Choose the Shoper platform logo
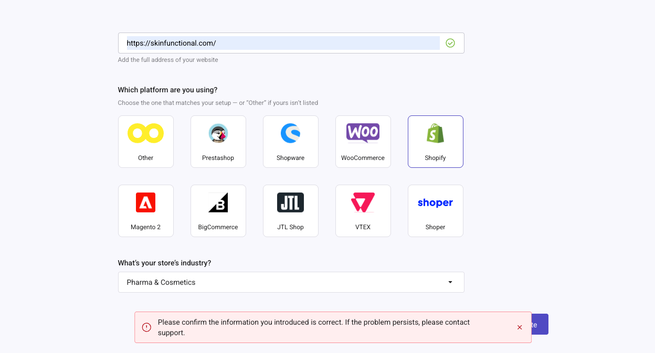Image resolution: width=655 pixels, height=353 pixels. pos(435,203)
